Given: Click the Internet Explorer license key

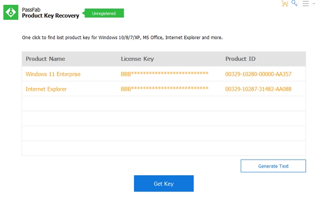Looking at the screenshot, I should point(165,89).
